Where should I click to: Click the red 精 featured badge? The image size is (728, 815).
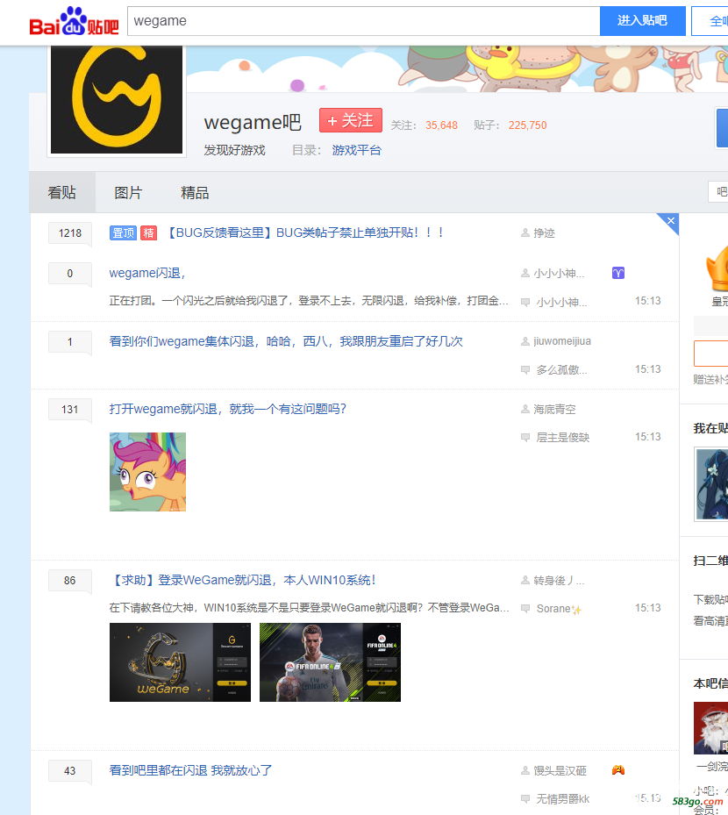point(148,232)
